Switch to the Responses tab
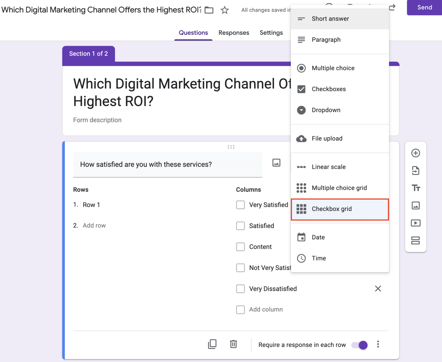Screen dimensions: 442x362 (234, 33)
